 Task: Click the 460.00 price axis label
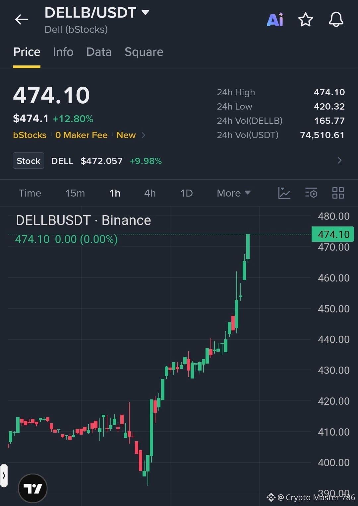click(x=333, y=278)
